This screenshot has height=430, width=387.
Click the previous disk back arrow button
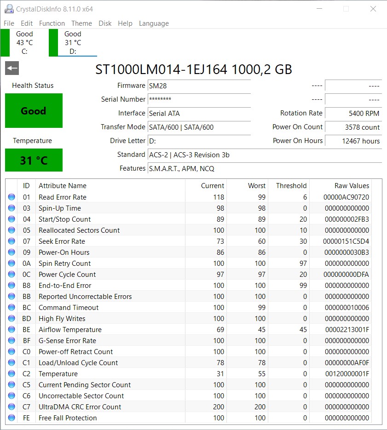tap(12, 68)
